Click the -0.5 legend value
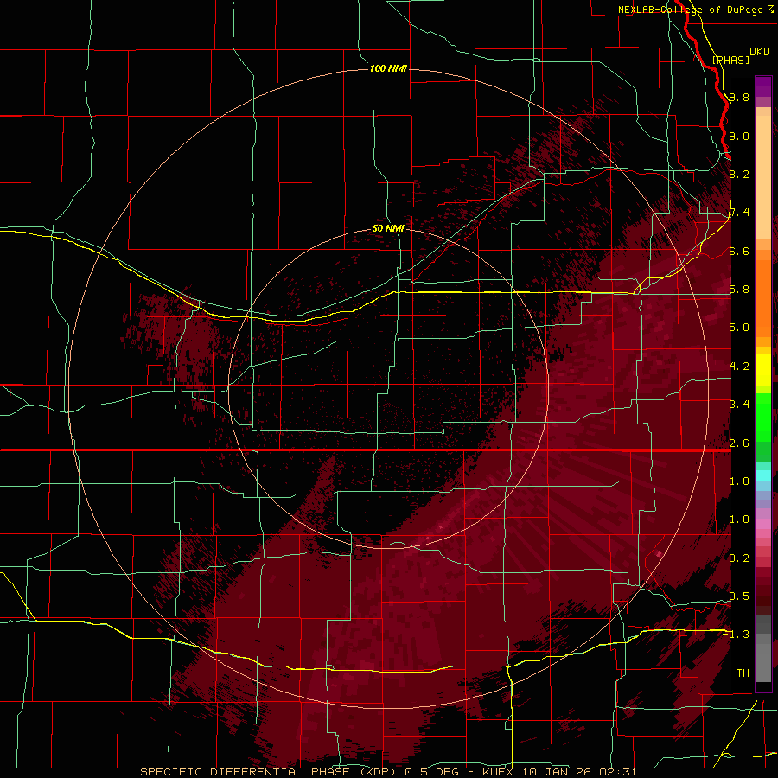This screenshot has height=778, width=778. pyautogui.click(x=736, y=596)
